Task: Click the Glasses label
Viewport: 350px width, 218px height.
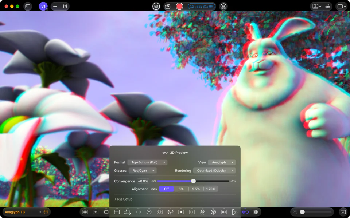Action: click(120, 171)
